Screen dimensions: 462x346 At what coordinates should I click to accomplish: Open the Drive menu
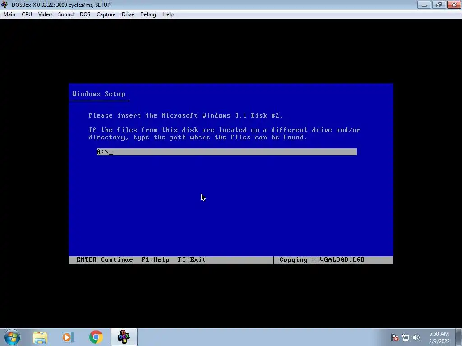pos(128,14)
